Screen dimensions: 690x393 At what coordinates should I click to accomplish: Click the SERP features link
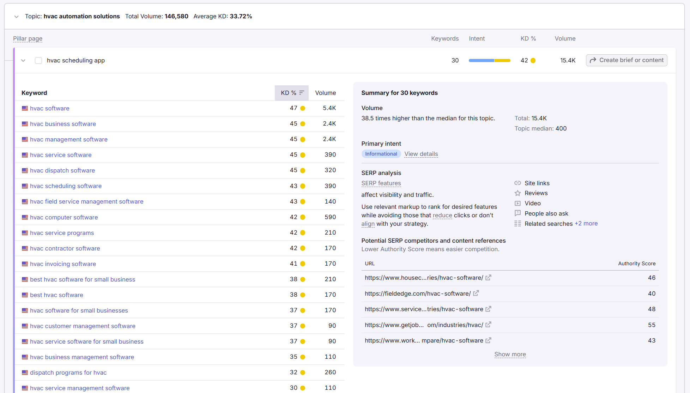point(381,183)
